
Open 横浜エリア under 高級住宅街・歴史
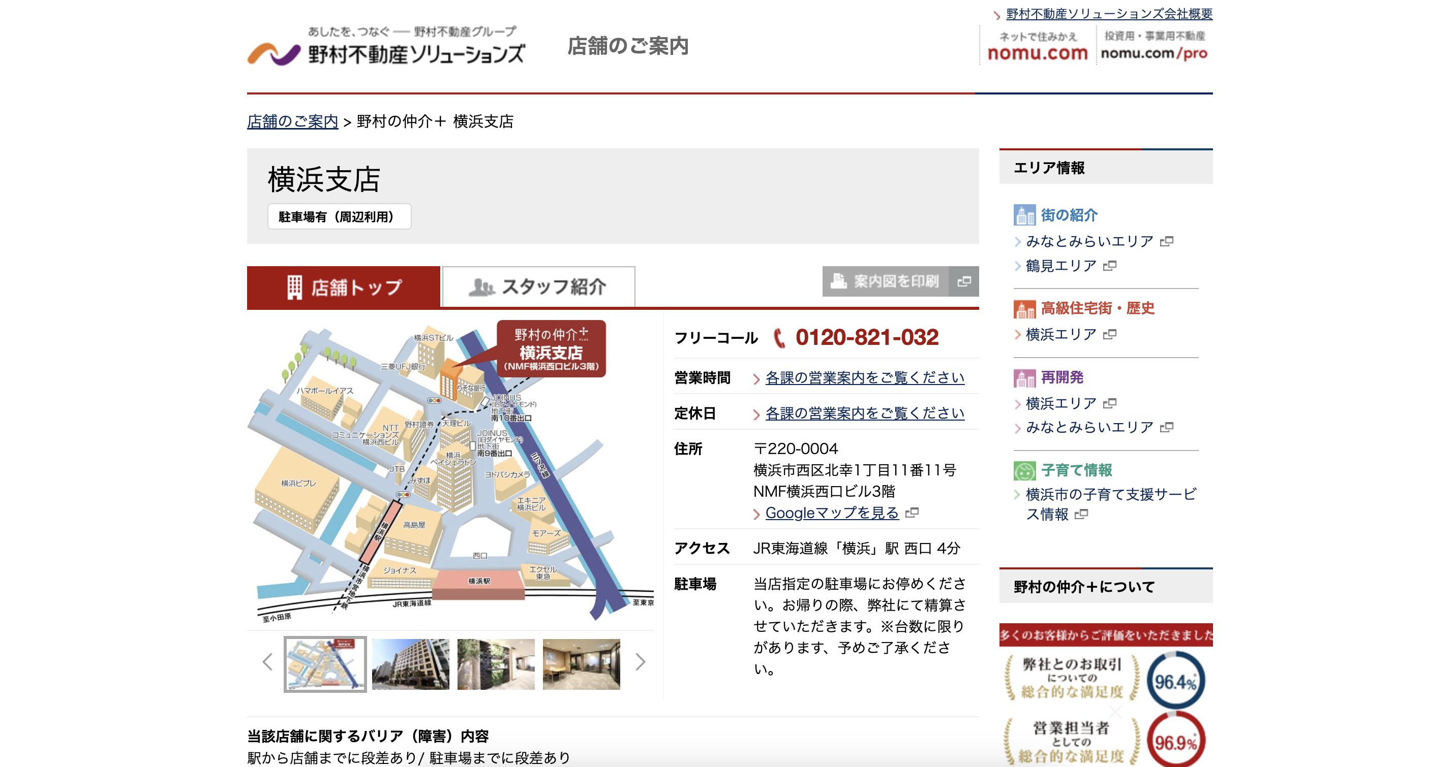point(1061,335)
